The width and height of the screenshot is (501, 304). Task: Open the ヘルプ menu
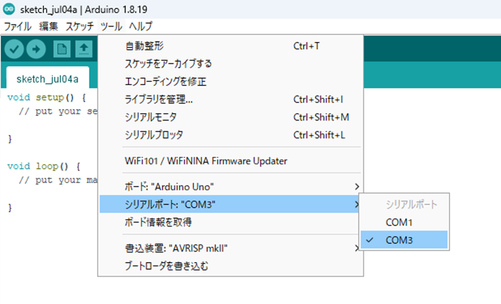[x=141, y=26]
